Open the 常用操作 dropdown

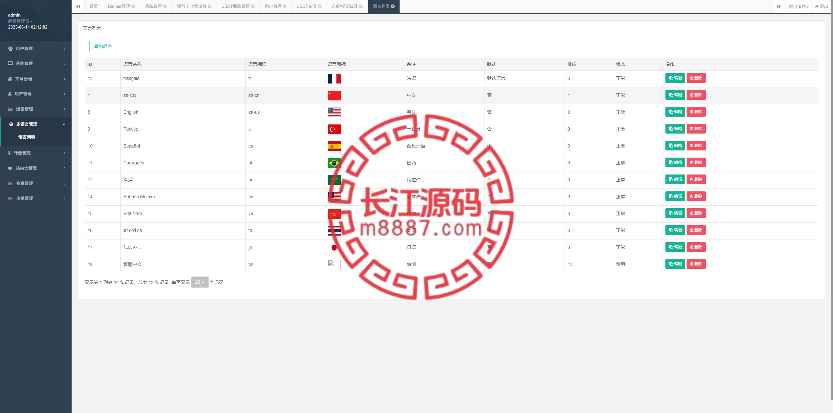pyautogui.click(x=799, y=6)
